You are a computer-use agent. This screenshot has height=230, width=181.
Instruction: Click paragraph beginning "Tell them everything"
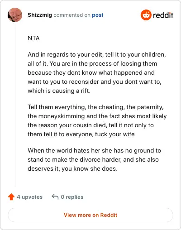pyautogui.click(x=97, y=120)
